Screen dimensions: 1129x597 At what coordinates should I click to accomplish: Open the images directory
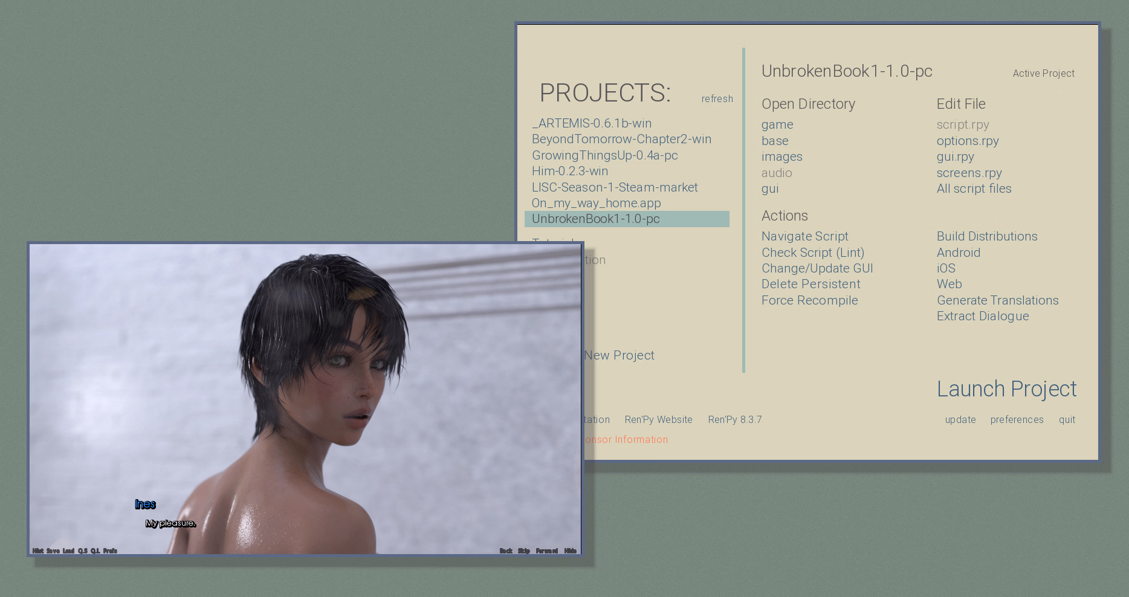(x=781, y=157)
